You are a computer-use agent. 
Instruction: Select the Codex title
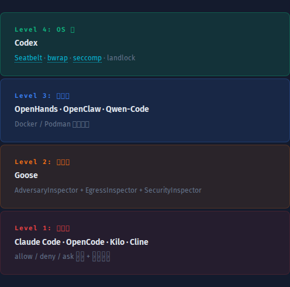click(26, 43)
